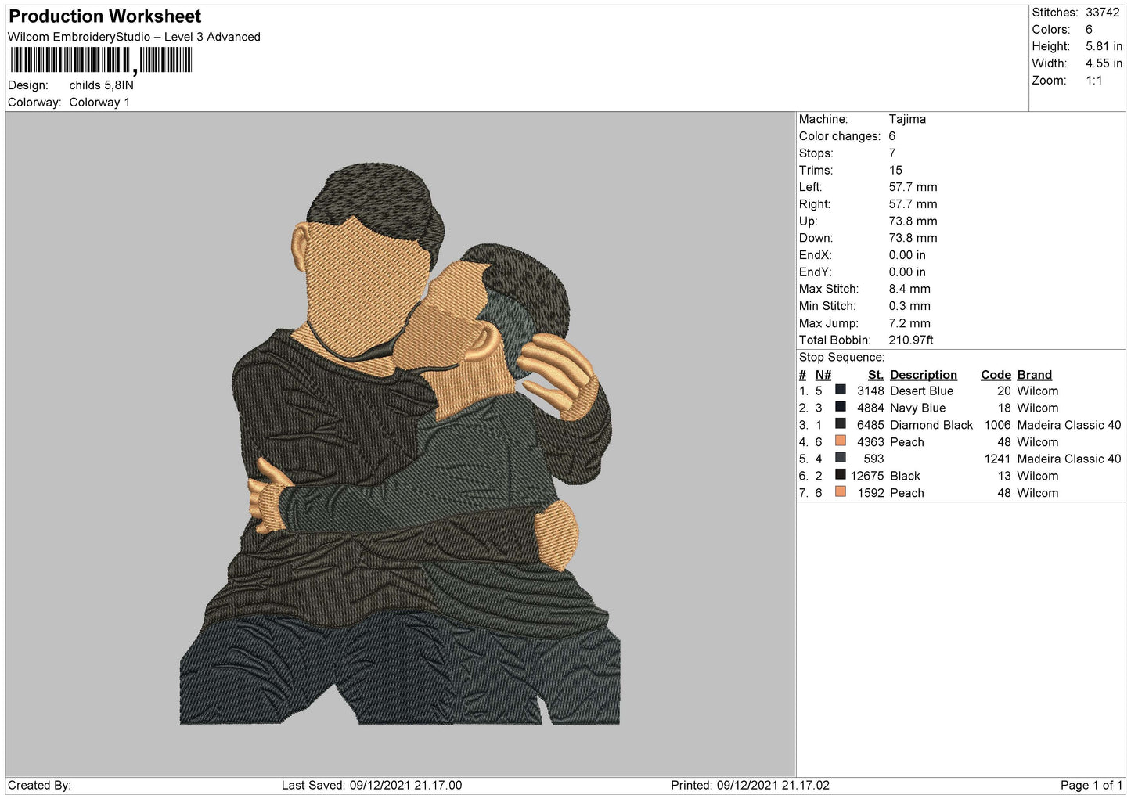Click the 'Desert Blue' description text
Image resolution: width=1131 pixels, height=799 pixels.
click(921, 391)
